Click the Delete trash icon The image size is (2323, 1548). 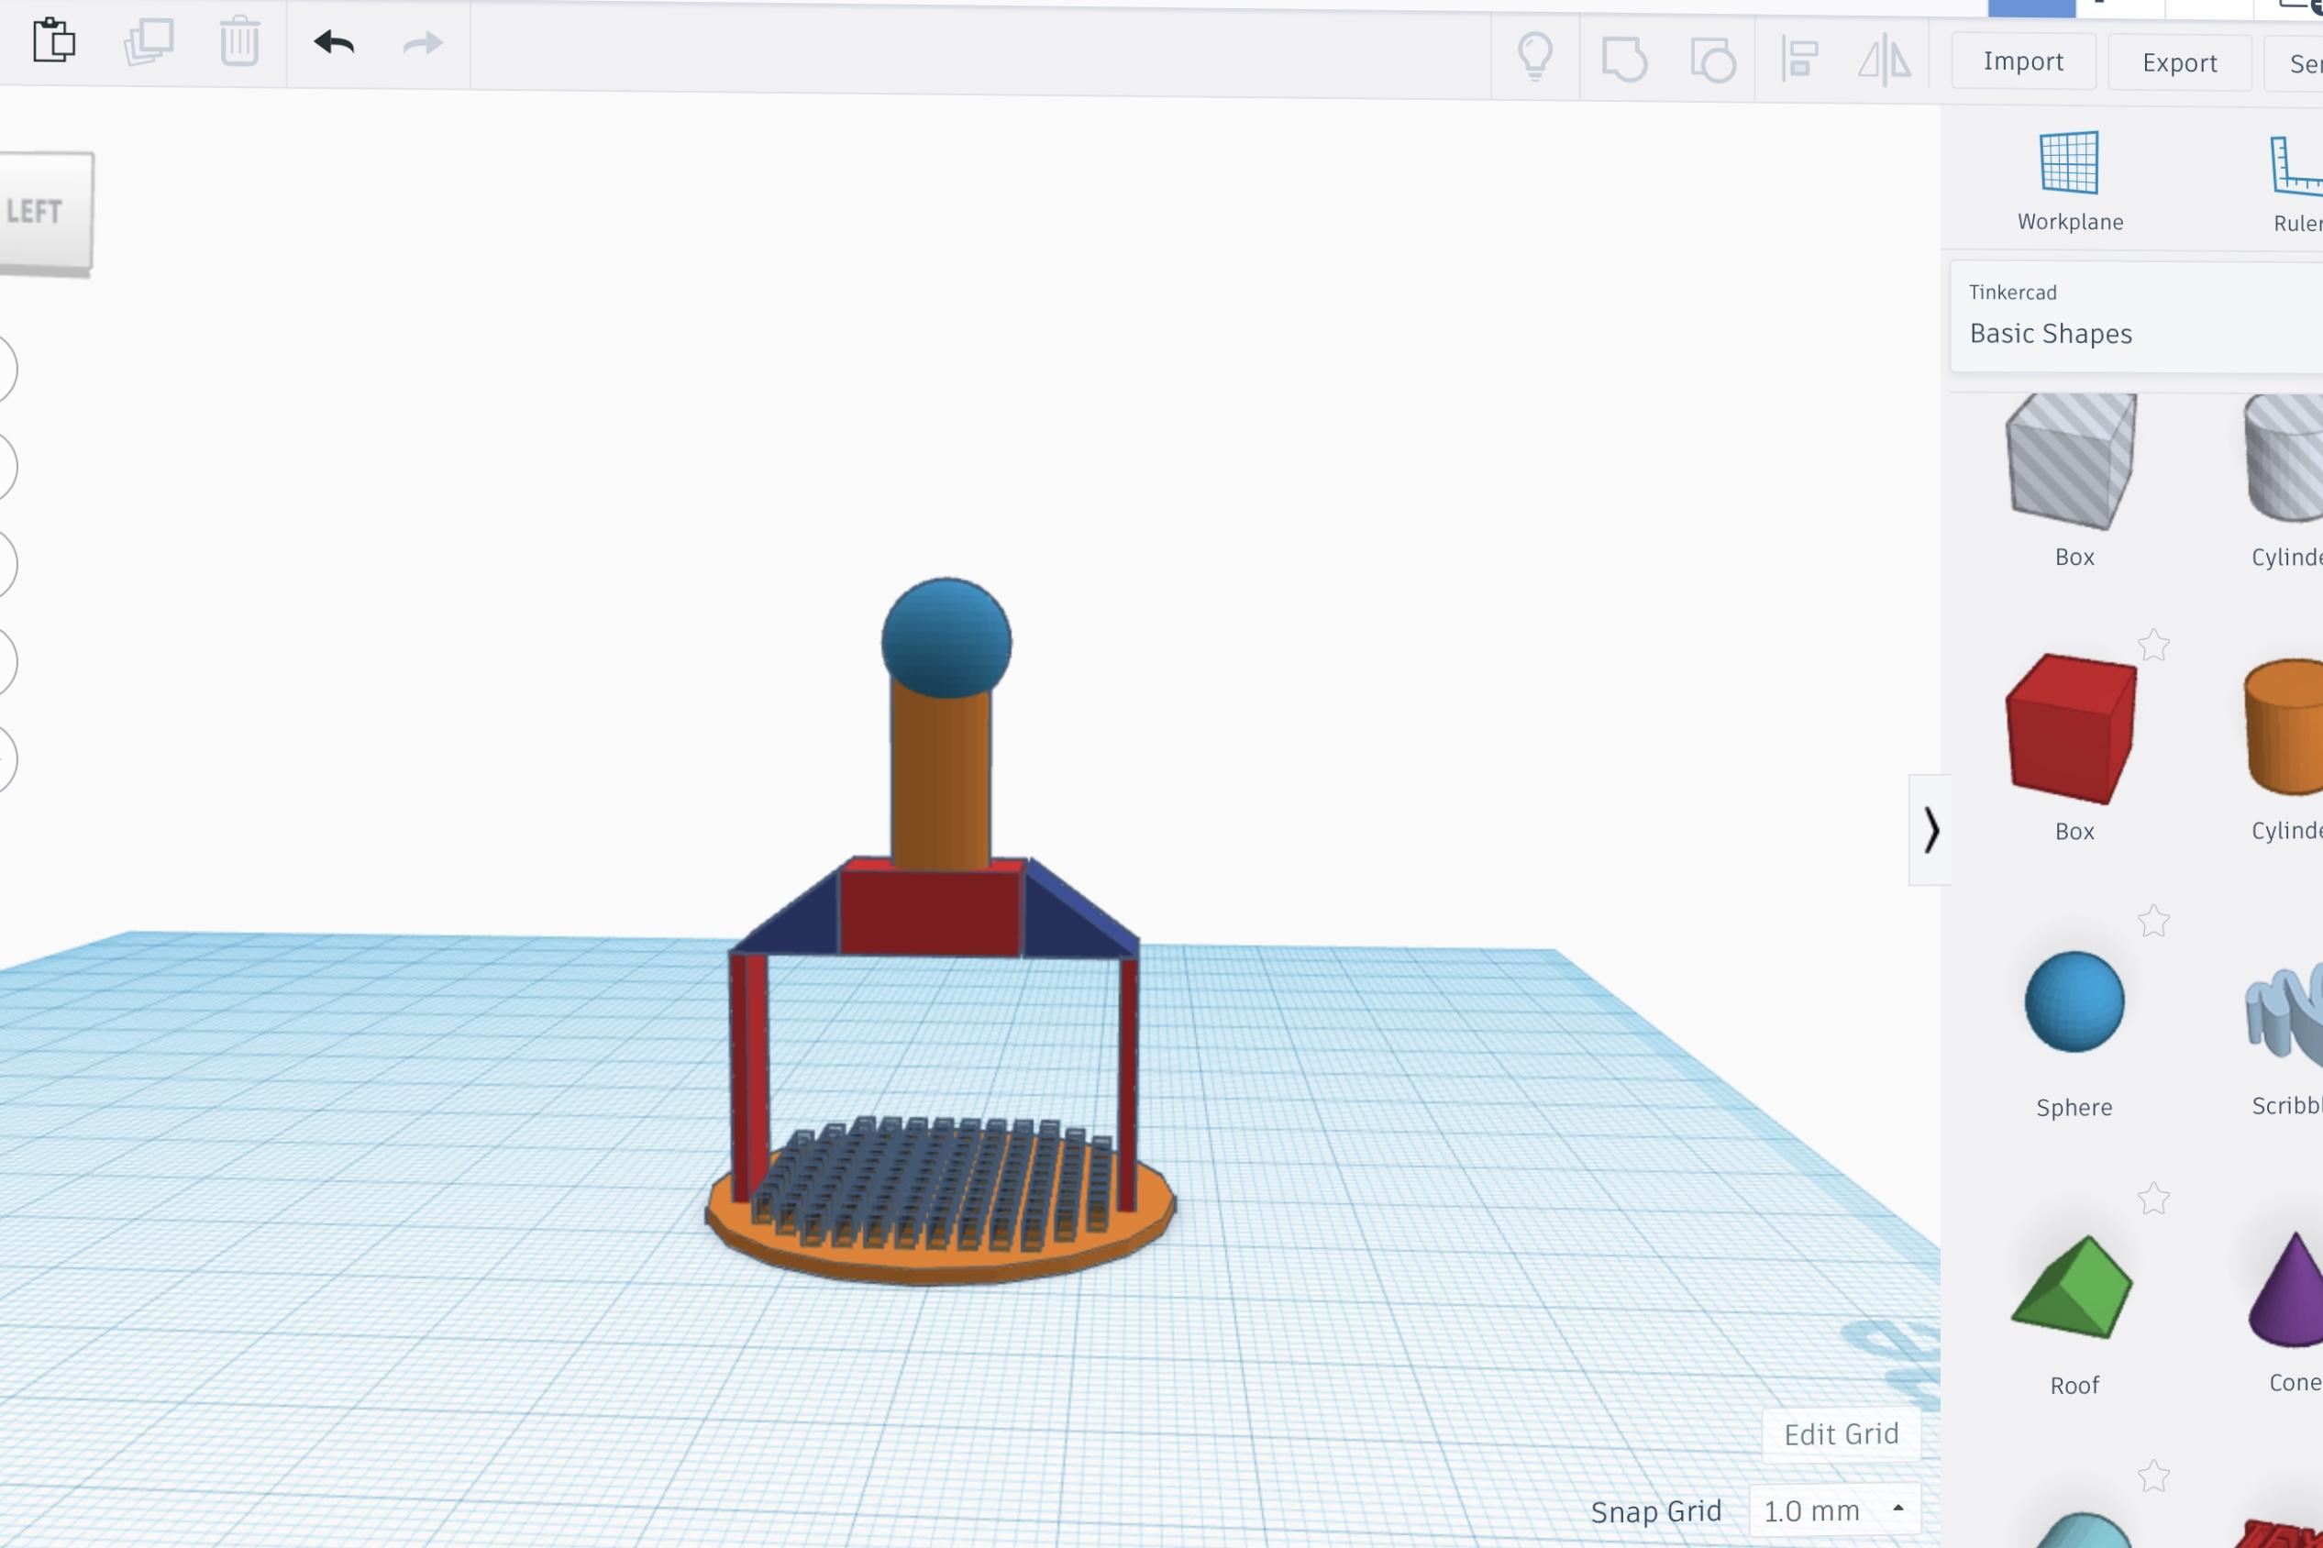[x=239, y=41]
